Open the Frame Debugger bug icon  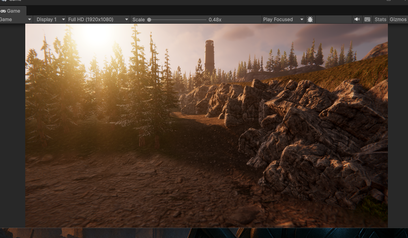coord(310,19)
